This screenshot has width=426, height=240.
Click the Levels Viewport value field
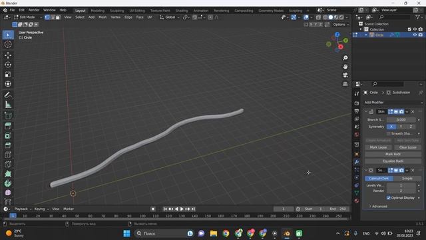pos(401,185)
